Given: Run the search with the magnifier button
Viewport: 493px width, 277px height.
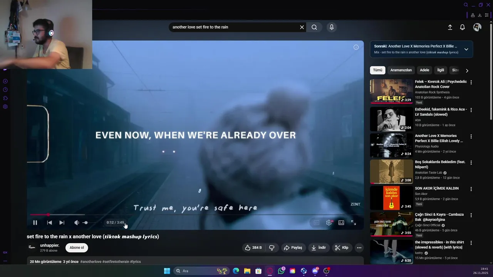Looking at the screenshot, I should coord(314,27).
